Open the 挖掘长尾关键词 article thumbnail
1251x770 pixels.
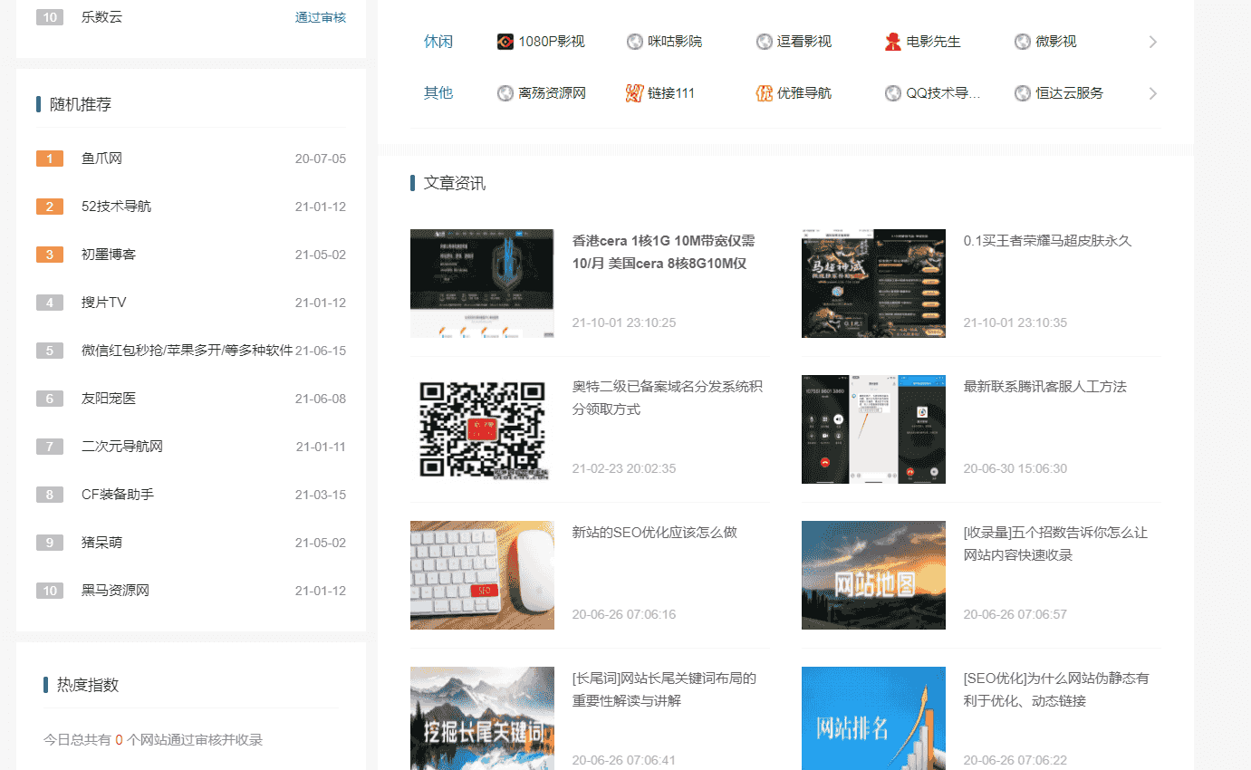[x=482, y=718]
